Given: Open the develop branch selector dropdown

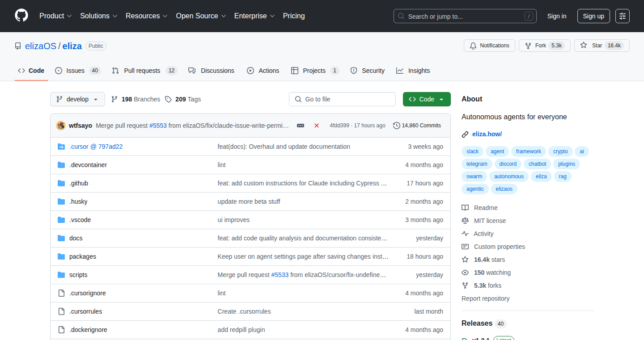Looking at the screenshot, I should pyautogui.click(x=77, y=99).
